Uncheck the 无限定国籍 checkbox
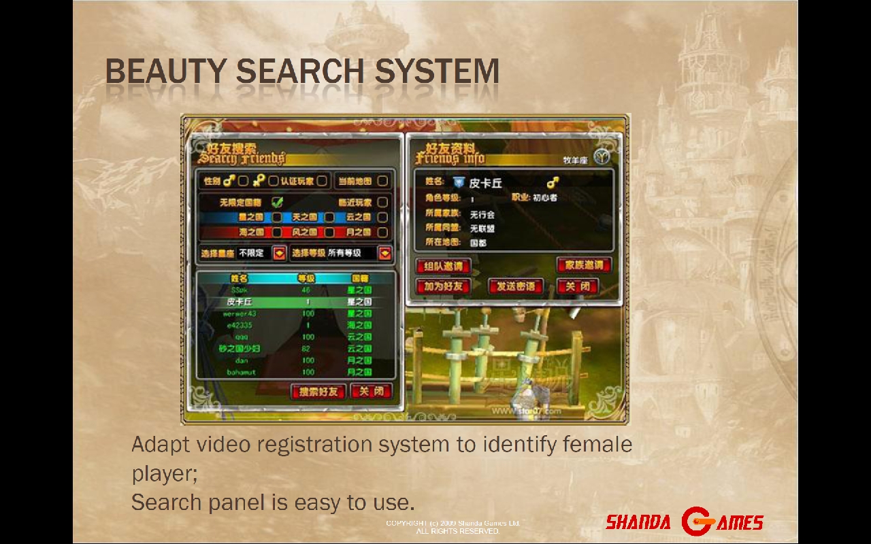Screen dimensions: 871x544 click(277, 202)
